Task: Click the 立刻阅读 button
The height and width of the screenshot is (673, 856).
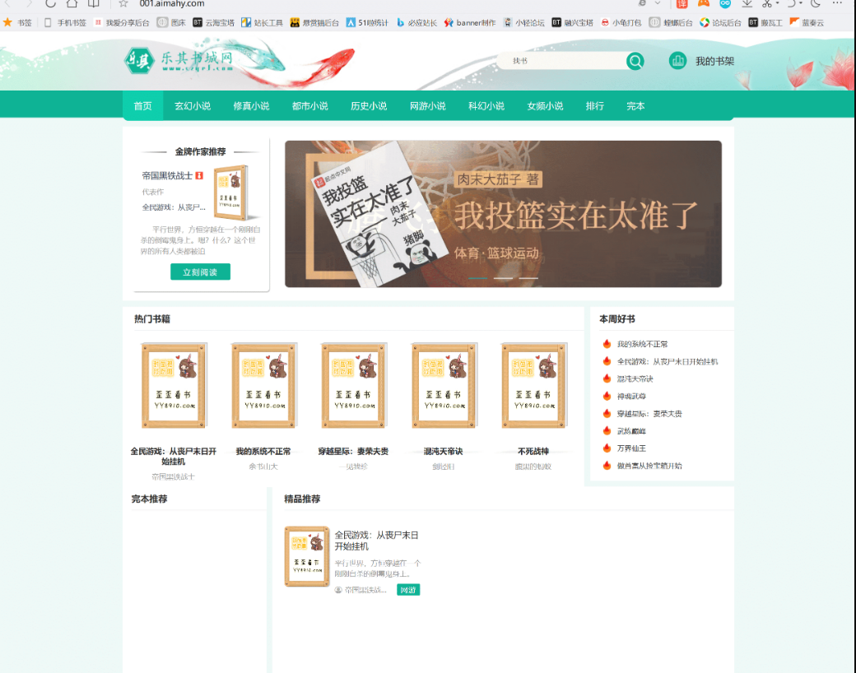Action: tap(200, 272)
